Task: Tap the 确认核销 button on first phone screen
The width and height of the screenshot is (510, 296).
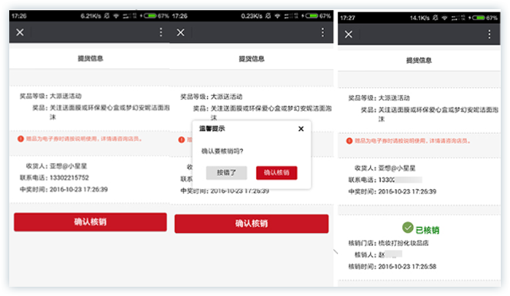Action: coord(90,222)
